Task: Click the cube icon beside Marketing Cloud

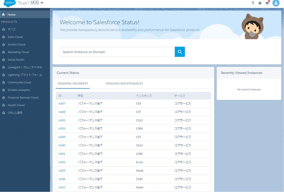Action: click(x=4, y=52)
